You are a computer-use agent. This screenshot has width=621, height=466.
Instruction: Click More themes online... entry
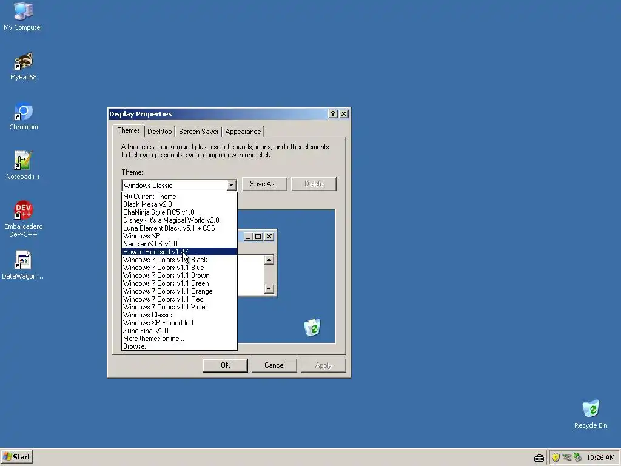coord(180,339)
